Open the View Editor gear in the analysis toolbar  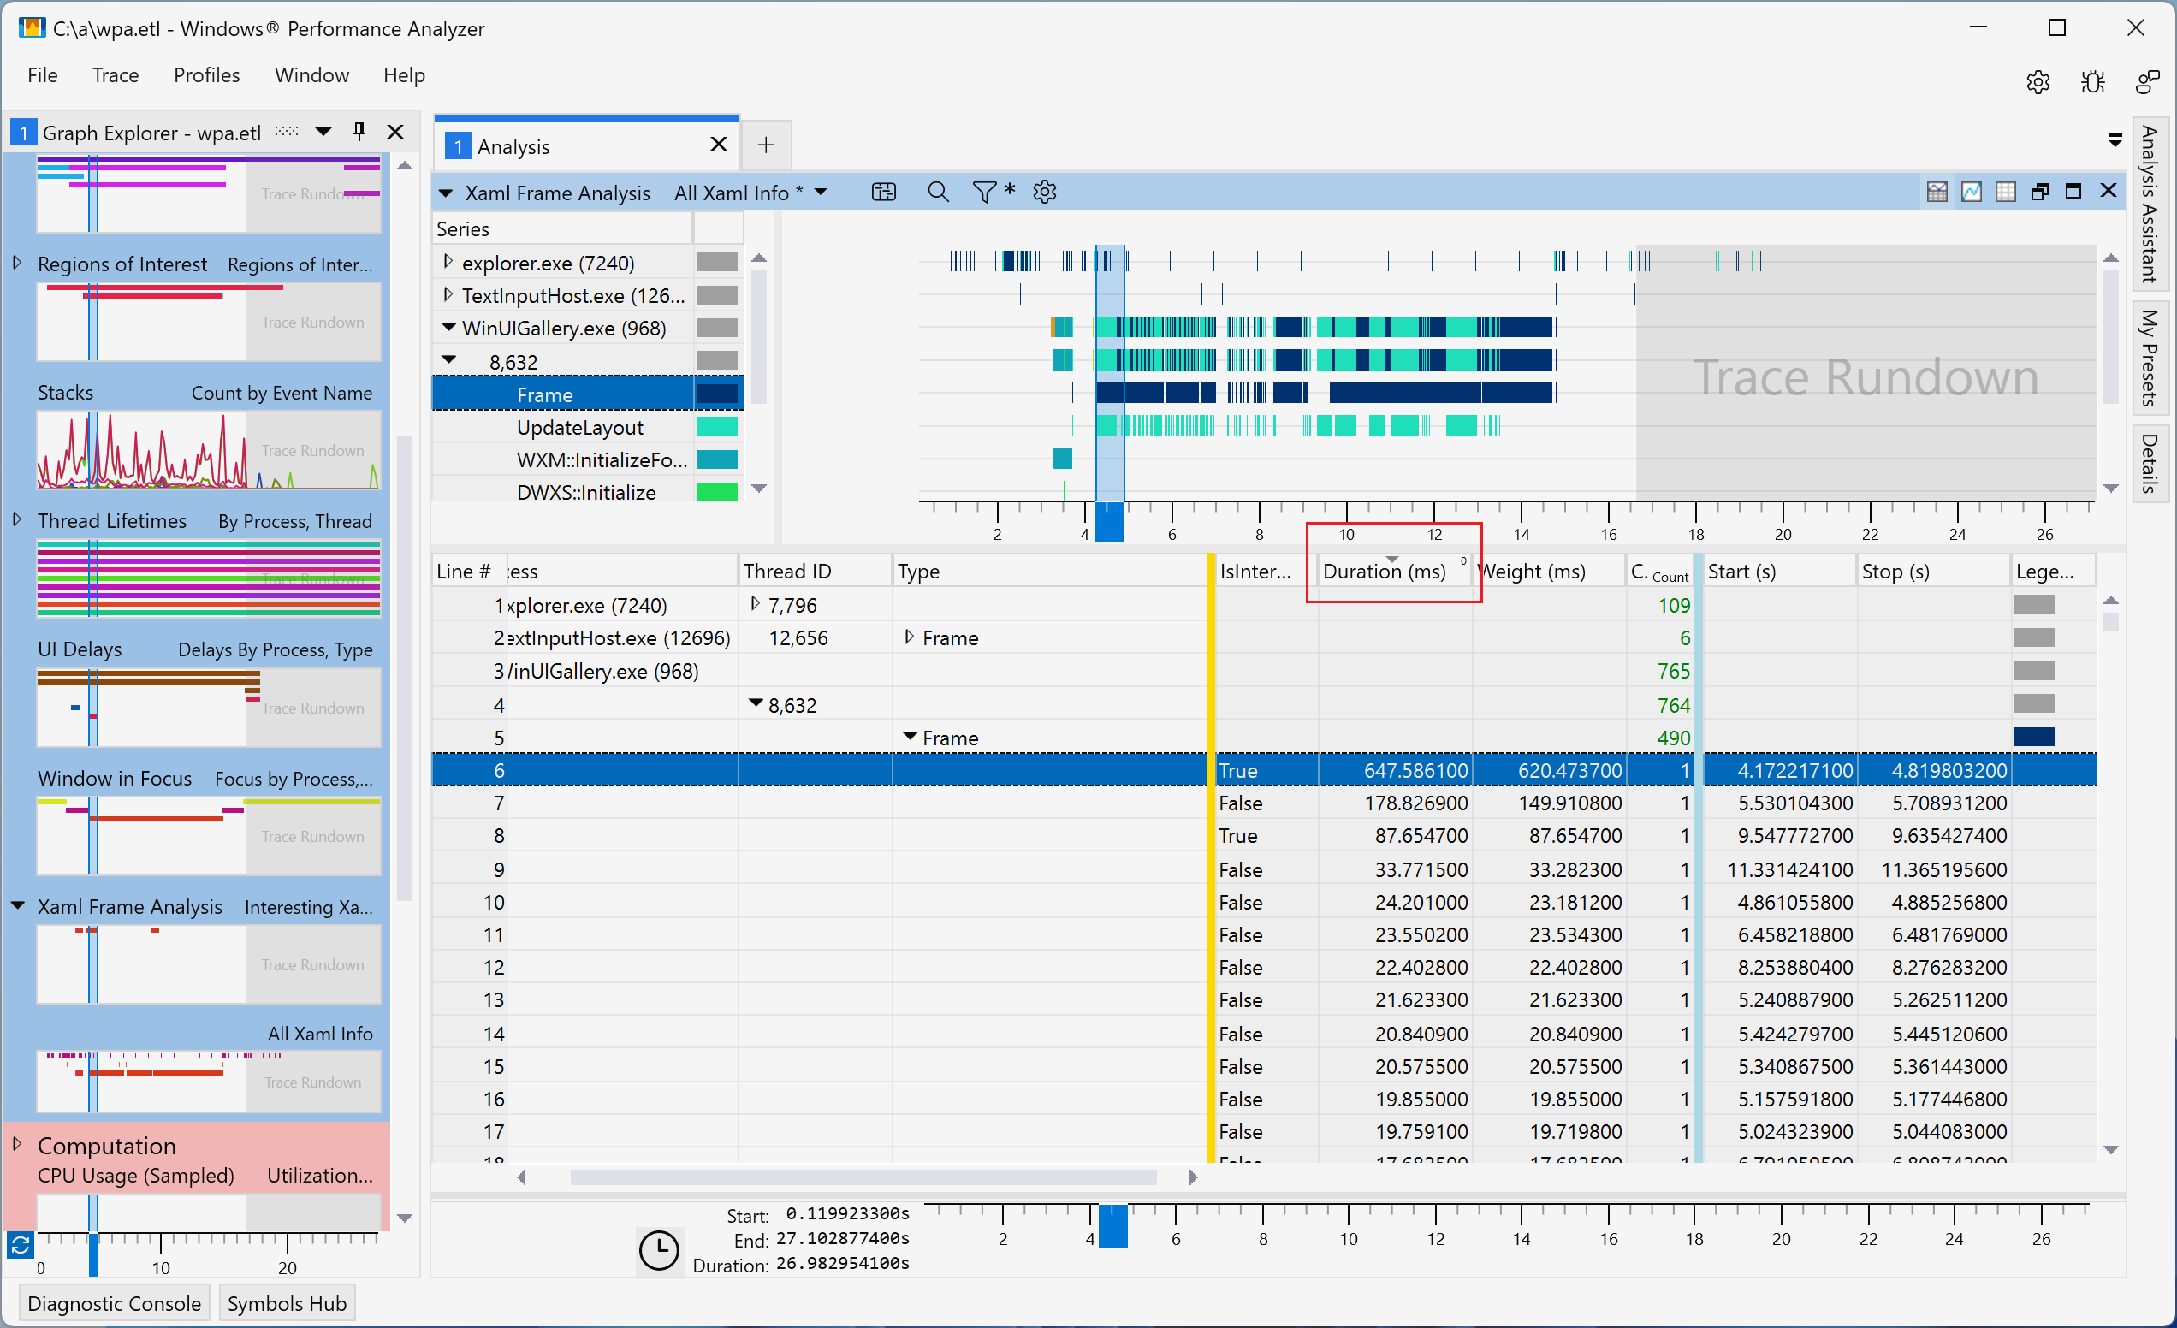(x=1045, y=192)
